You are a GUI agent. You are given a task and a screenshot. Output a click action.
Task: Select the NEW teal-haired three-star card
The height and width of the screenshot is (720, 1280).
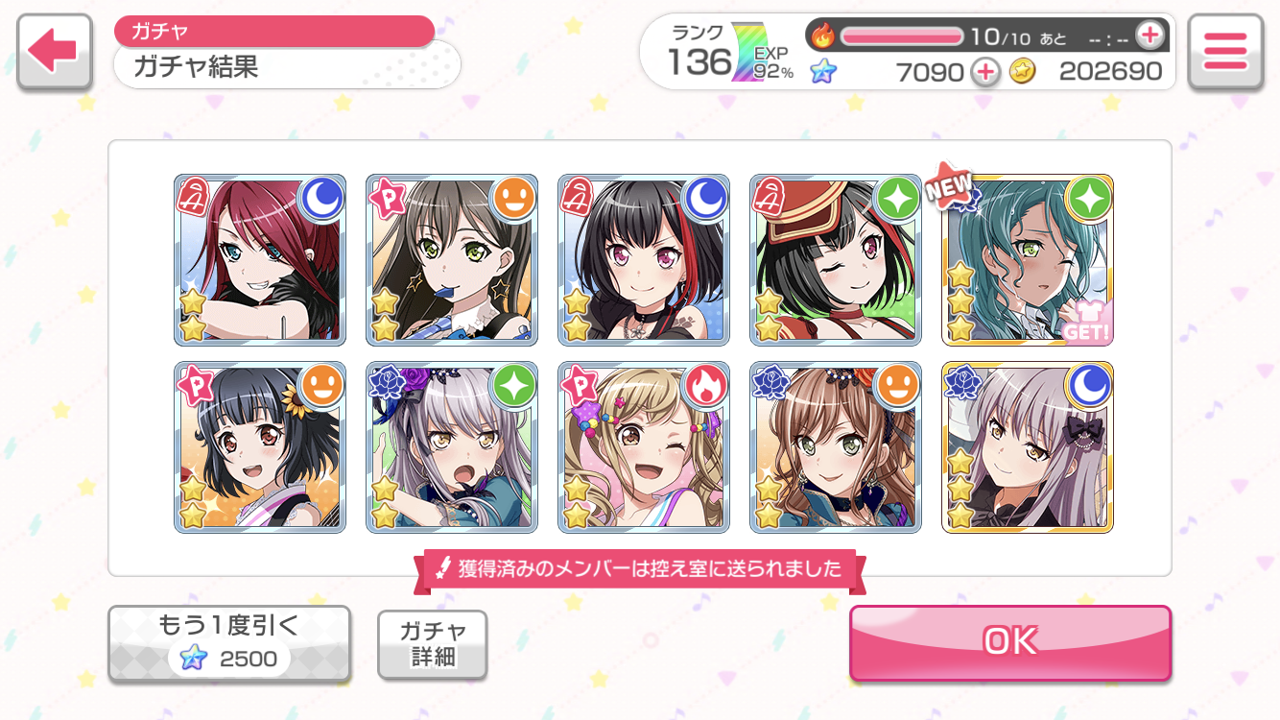tap(1028, 260)
